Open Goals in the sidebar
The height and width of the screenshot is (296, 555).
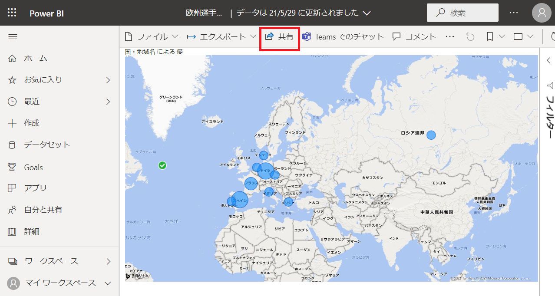(33, 167)
